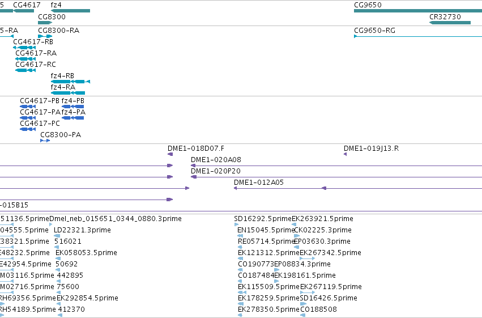Image resolution: width=482 pixels, height=318 pixels.
Task: Click the CG4617 gene label
Action: pyautogui.click(x=27, y=5)
